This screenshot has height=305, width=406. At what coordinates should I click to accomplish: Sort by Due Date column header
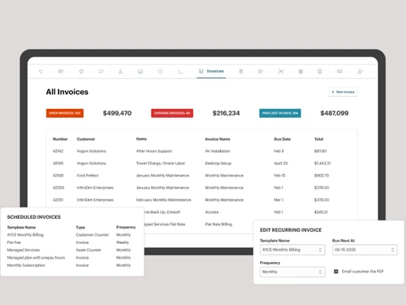click(x=283, y=139)
